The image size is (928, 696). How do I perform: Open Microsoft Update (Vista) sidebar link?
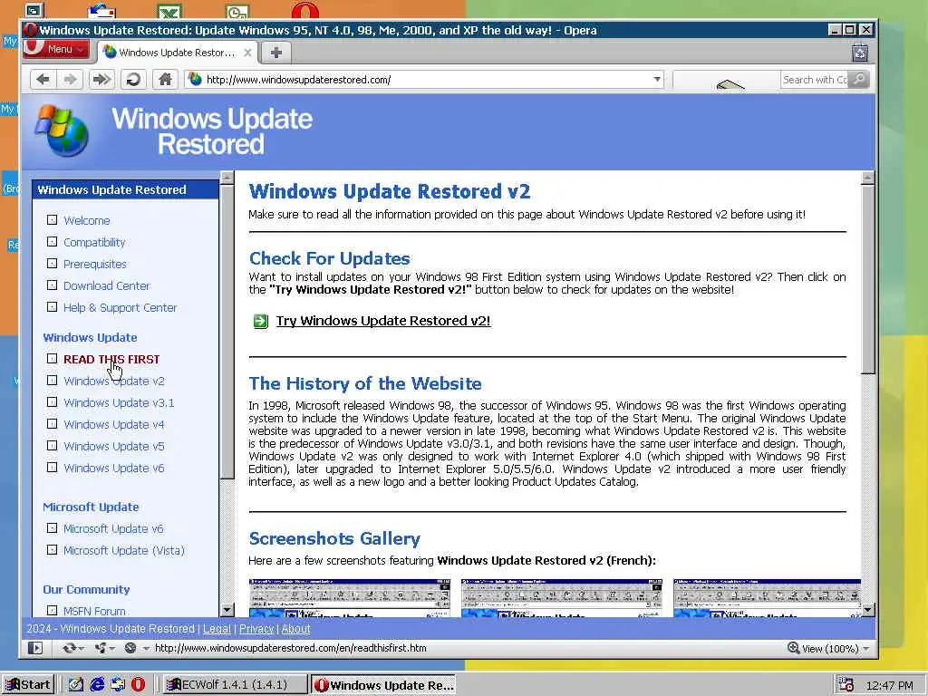(x=123, y=550)
